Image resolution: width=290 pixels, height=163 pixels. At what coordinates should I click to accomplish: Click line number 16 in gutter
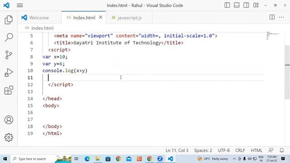click(30, 113)
